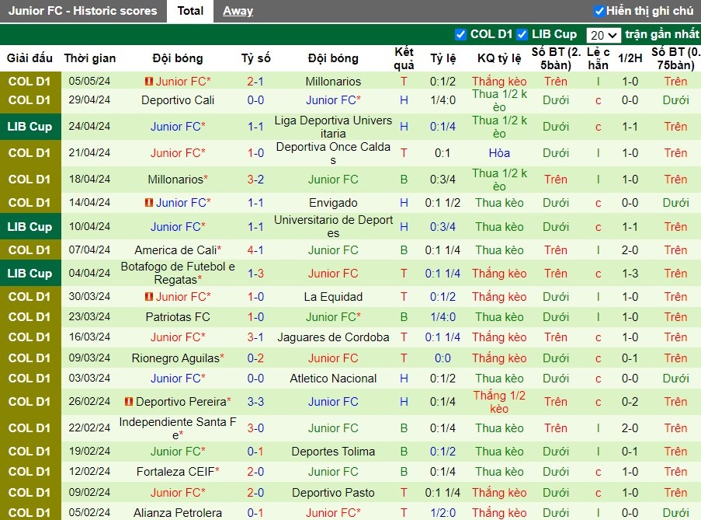Click the 4-1 score for America de Cali
This screenshot has height=520, width=701.
[255, 250]
